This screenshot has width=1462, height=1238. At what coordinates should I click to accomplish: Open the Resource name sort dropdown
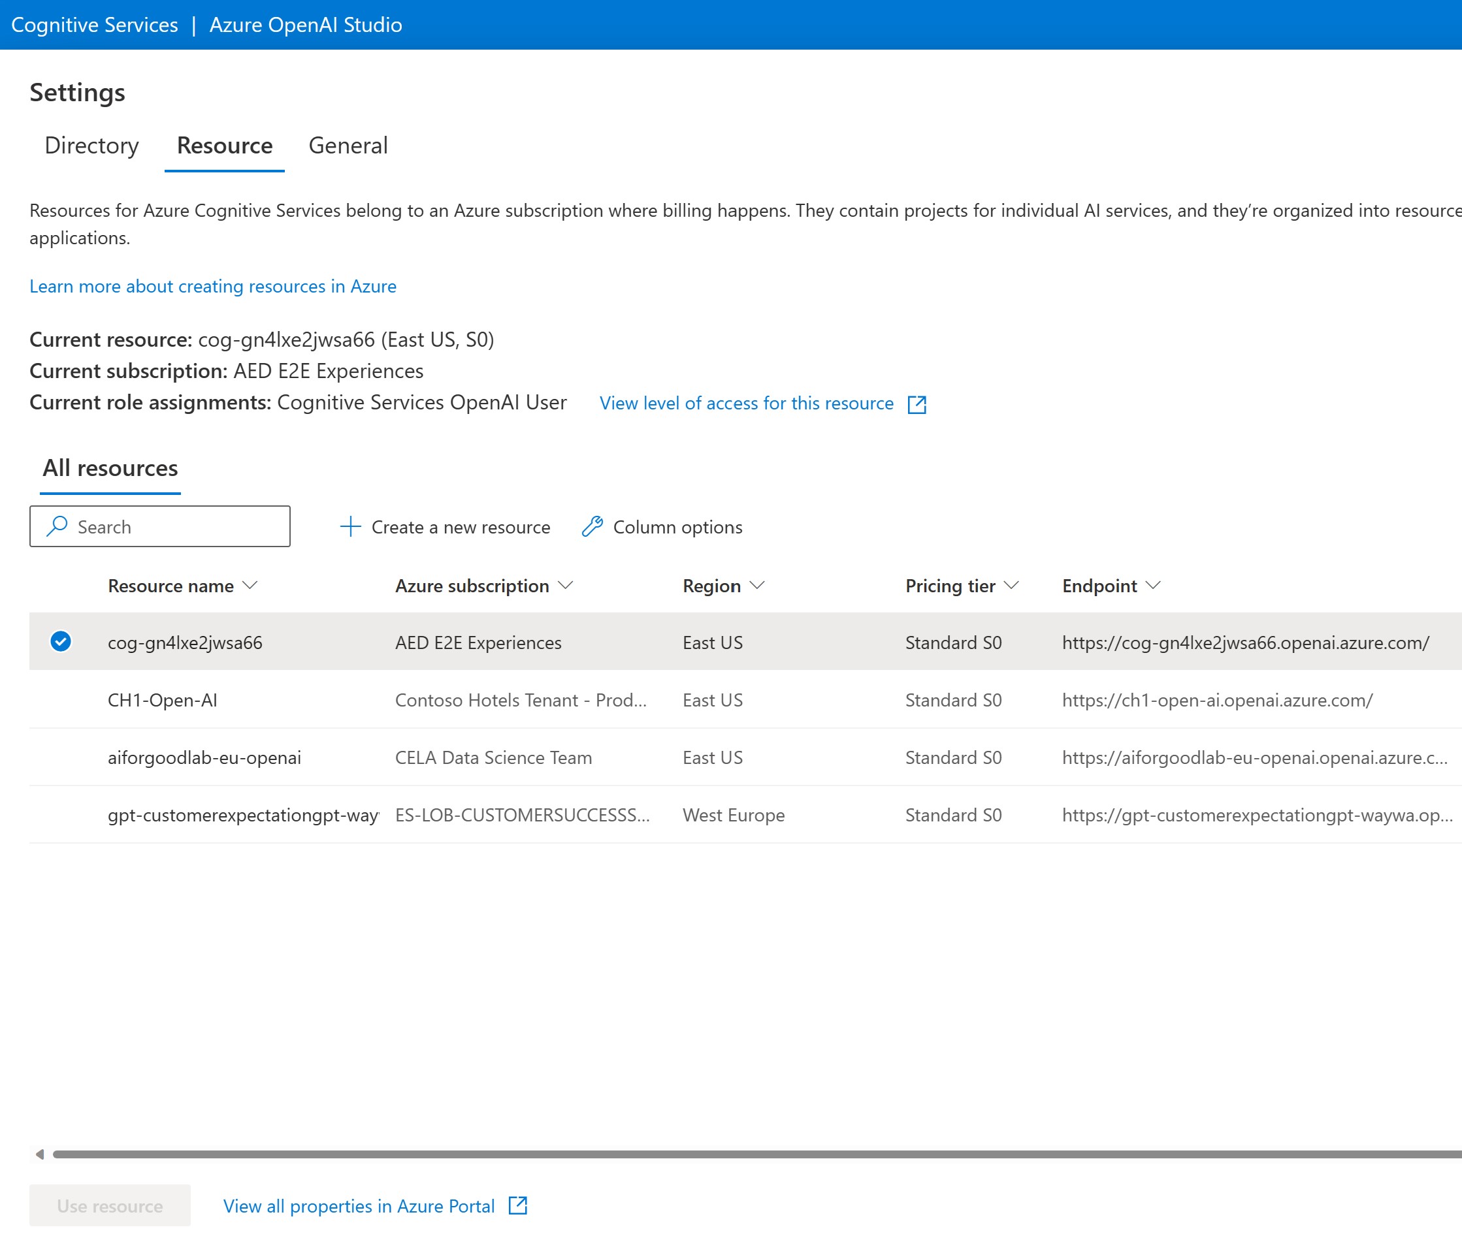251,585
